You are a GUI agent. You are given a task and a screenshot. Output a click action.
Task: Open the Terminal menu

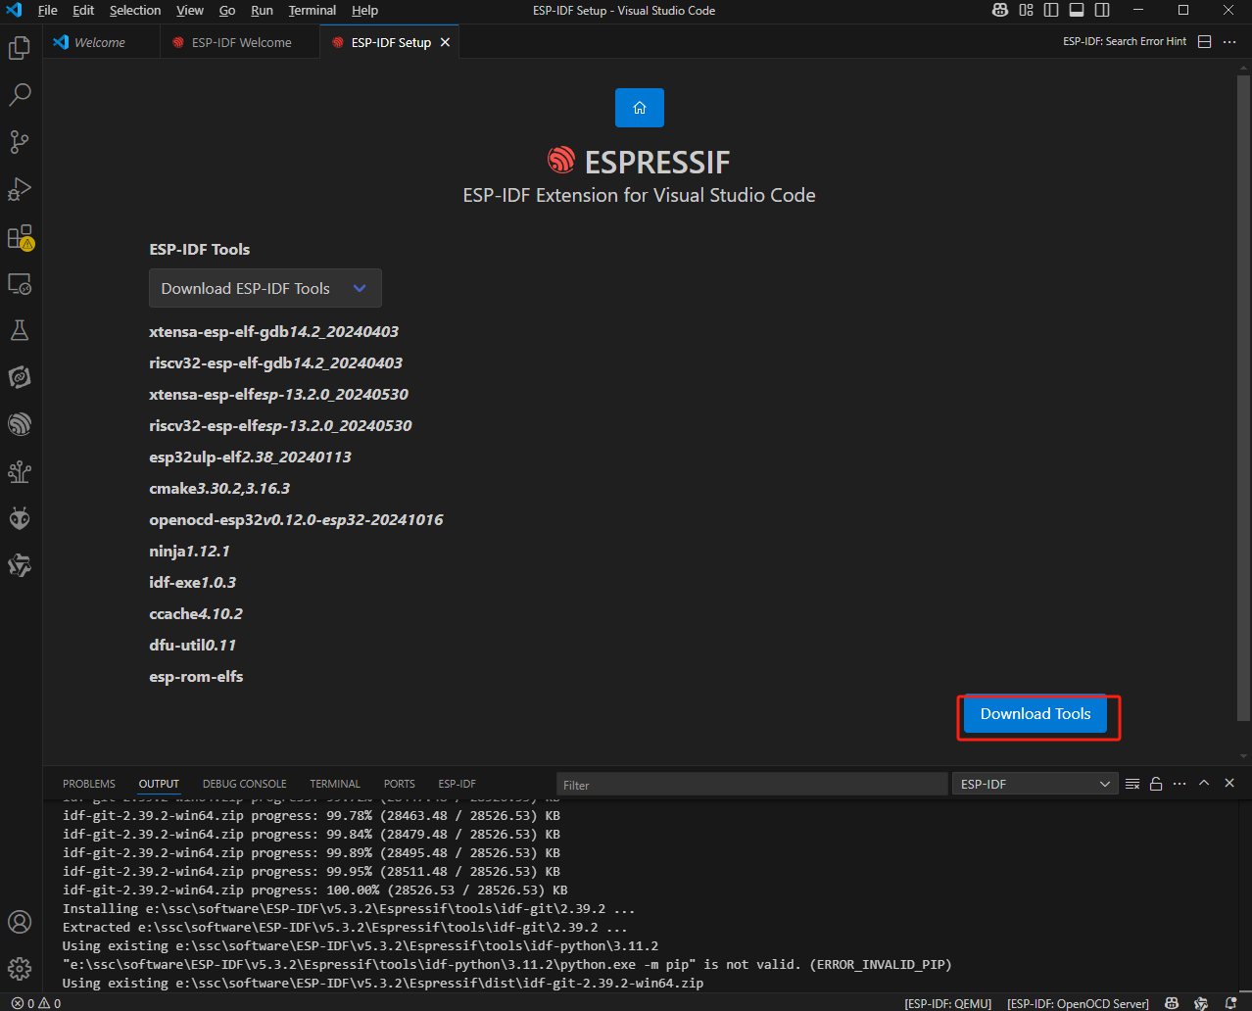coord(313,11)
